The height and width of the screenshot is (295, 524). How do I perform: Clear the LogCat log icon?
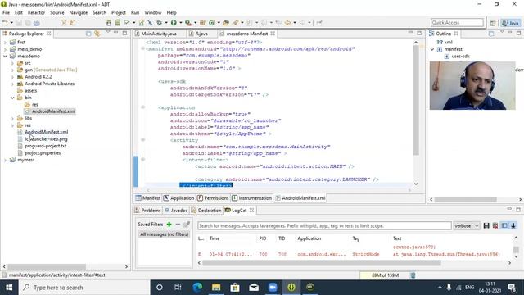click(495, 226)
